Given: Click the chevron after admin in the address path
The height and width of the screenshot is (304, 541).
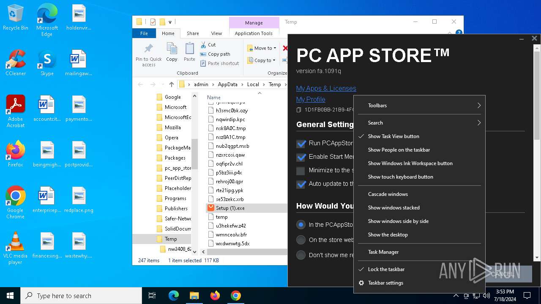Looking at the screenshot, I should tap(213, 84).
